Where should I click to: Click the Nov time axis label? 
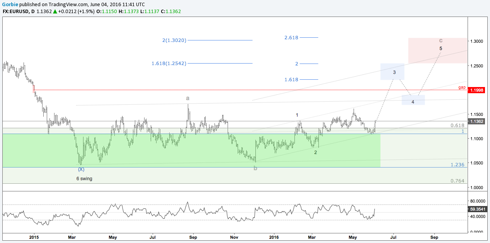point(233,238)
